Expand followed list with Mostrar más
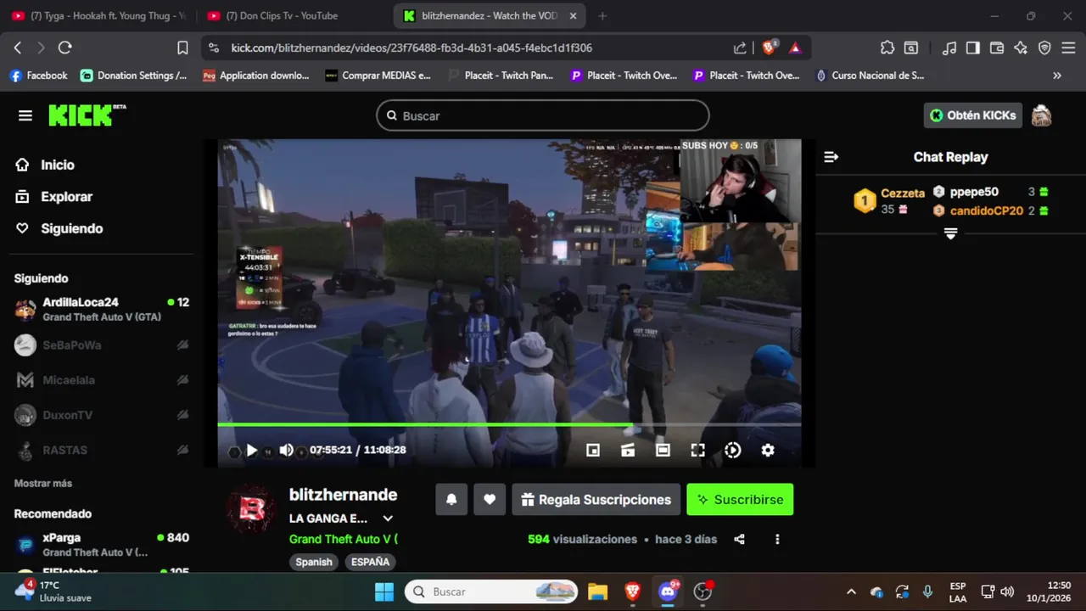This screenshot has height=611, width=1086. click(43, 483)
